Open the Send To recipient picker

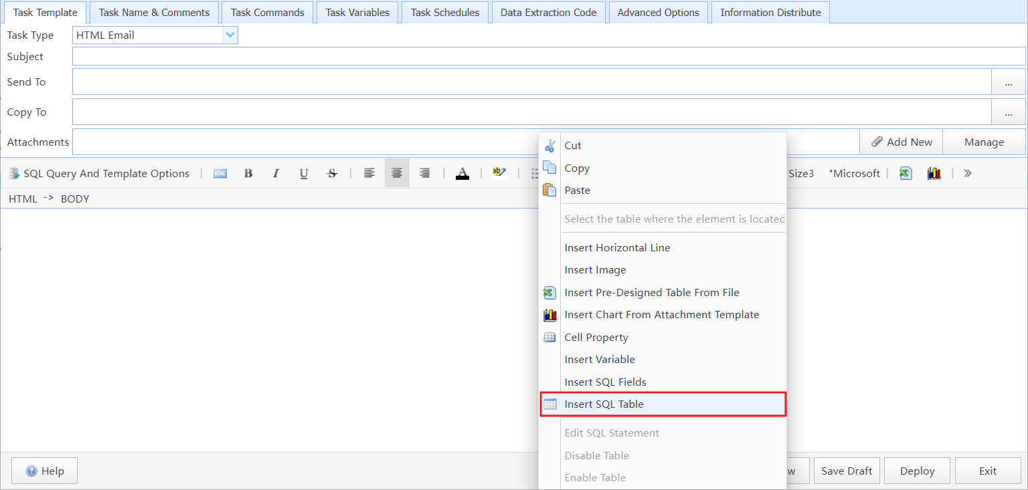click(x=1008, y=82)
